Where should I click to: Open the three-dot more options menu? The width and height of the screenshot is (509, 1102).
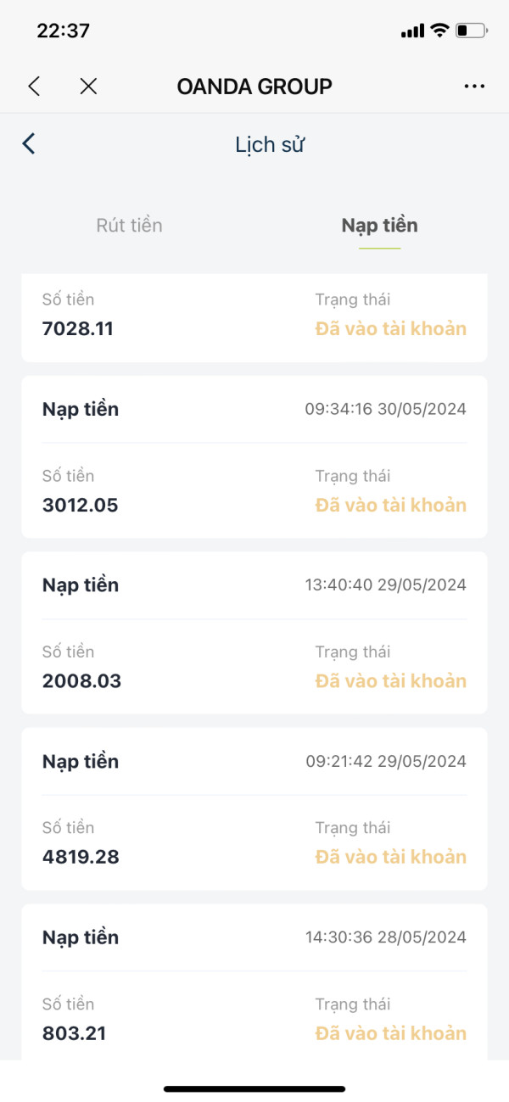[x=474, y=86]
